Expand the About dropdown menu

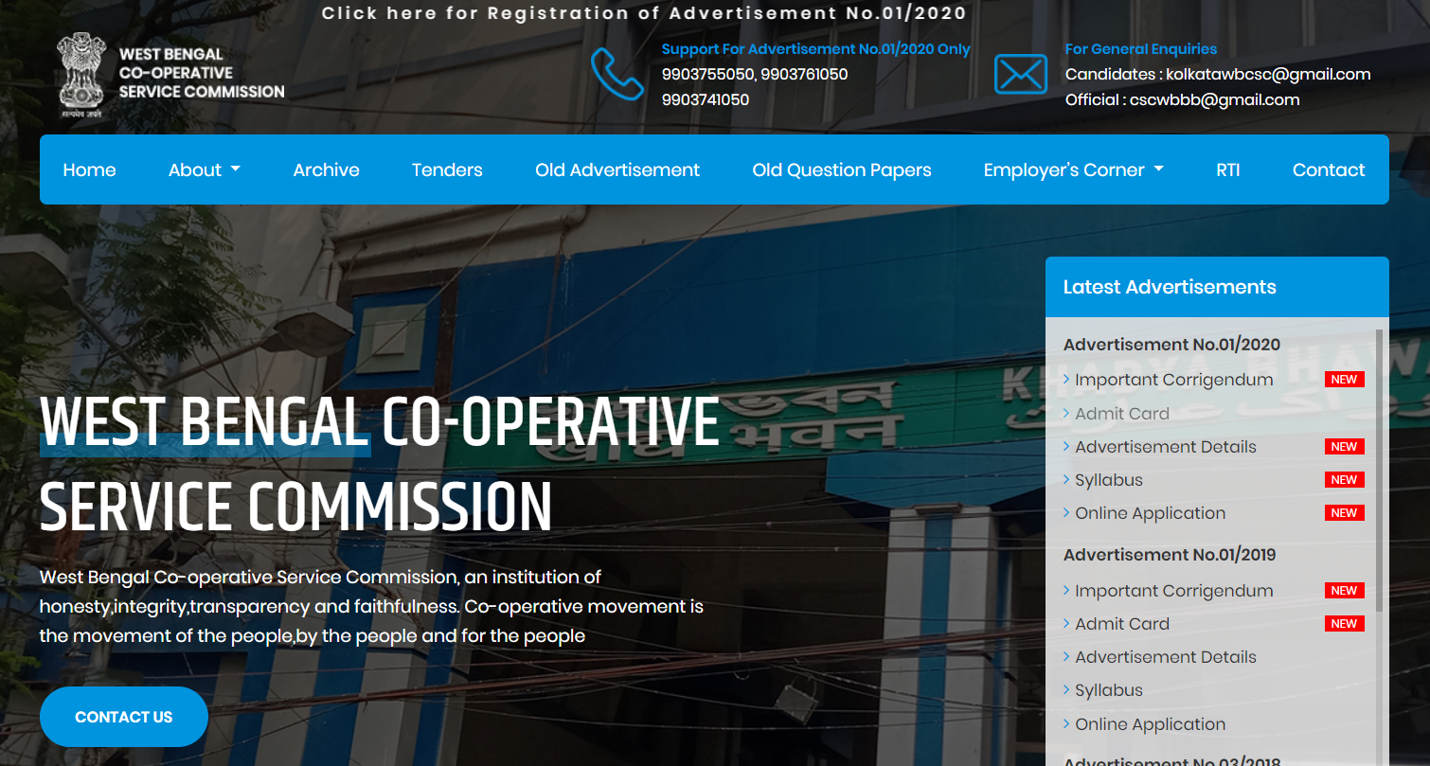tap(204, 169)
